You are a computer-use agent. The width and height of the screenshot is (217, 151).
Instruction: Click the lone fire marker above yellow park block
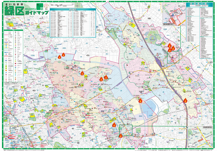pos(82,73)
